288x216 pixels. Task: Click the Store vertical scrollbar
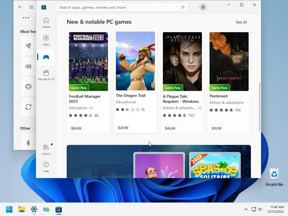click(259, 107)
